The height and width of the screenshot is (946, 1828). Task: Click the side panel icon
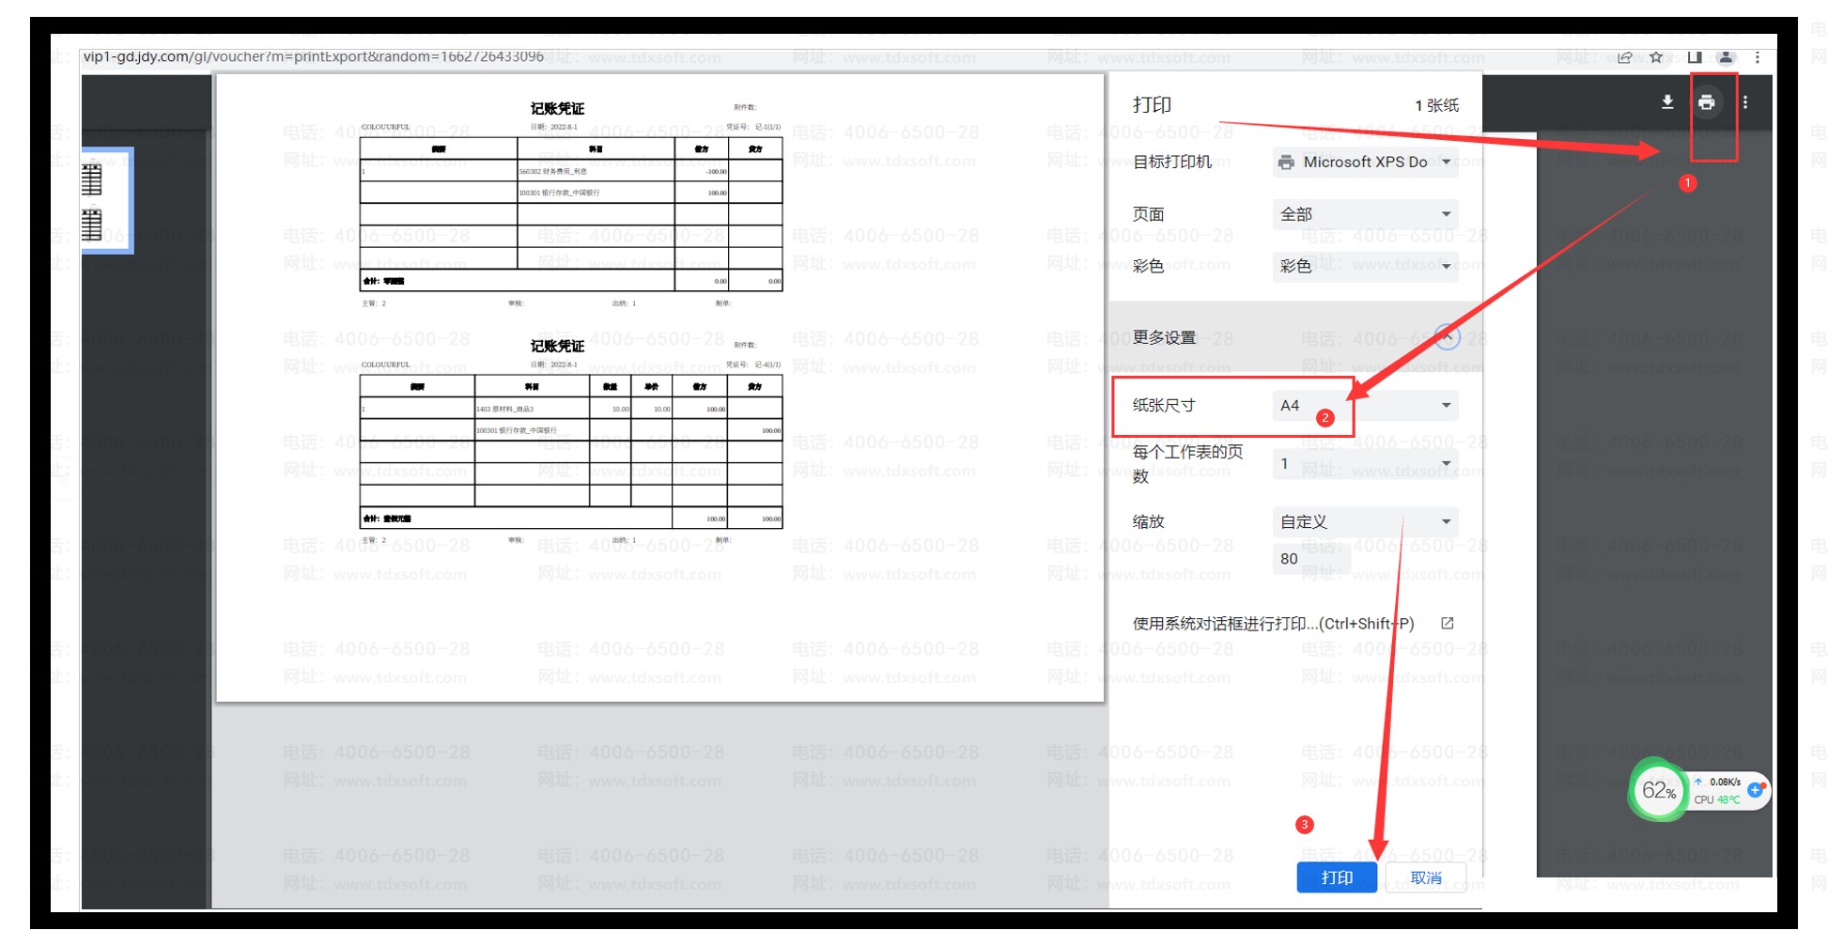tap(1694, 57)
